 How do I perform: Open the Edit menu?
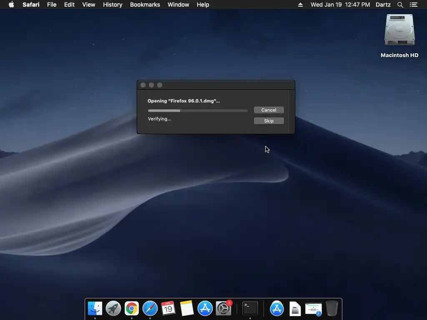pos(70,5)
